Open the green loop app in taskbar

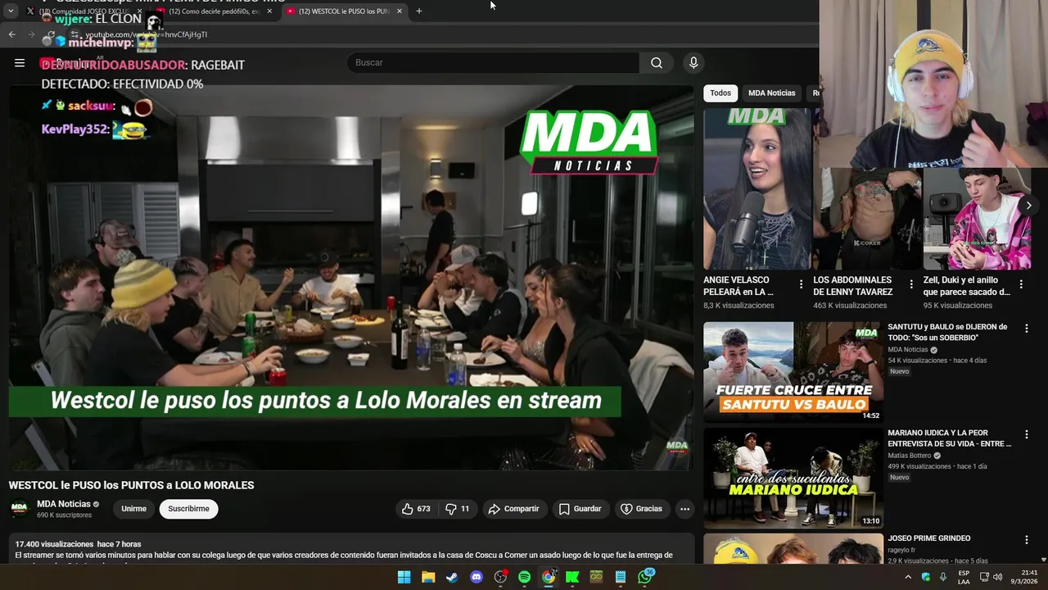(x=596, y=577)
